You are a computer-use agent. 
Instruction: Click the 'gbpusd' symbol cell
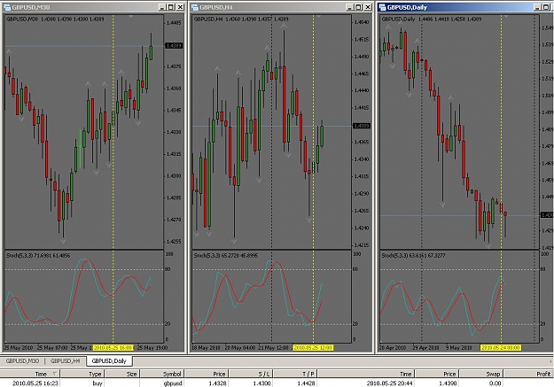pyautogui.click(x=173, y=383)
